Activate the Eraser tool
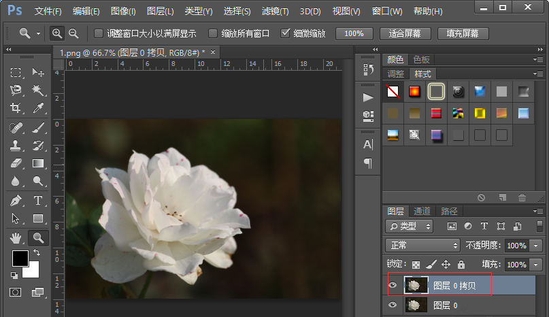 click(16, 163)
